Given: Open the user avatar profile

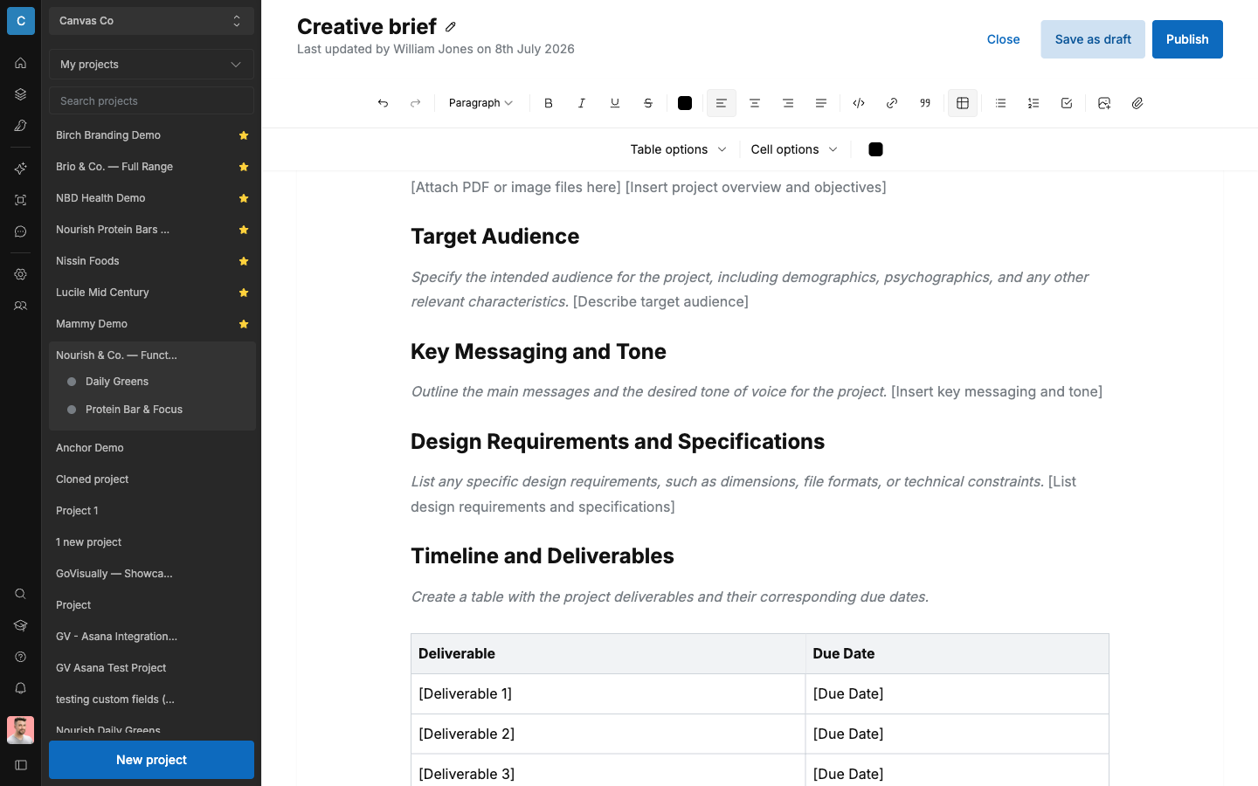Looking at the screenshot, I should (21, 730).
